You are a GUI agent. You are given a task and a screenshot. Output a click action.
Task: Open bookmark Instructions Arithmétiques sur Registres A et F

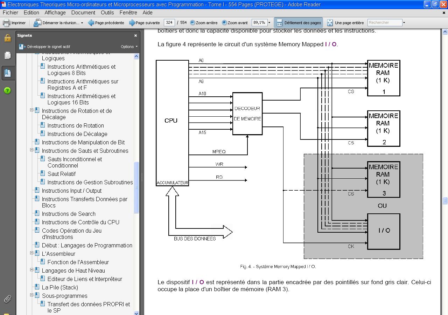83,84
